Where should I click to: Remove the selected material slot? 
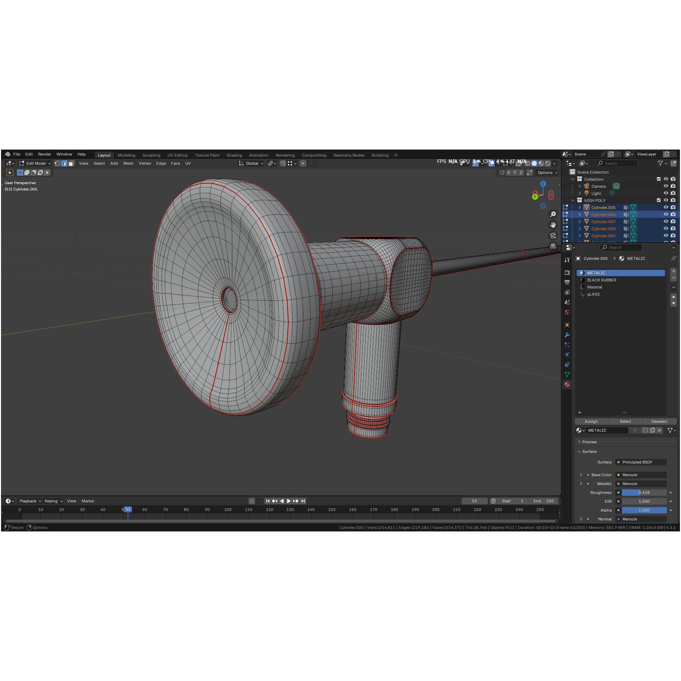pos(674,278)
